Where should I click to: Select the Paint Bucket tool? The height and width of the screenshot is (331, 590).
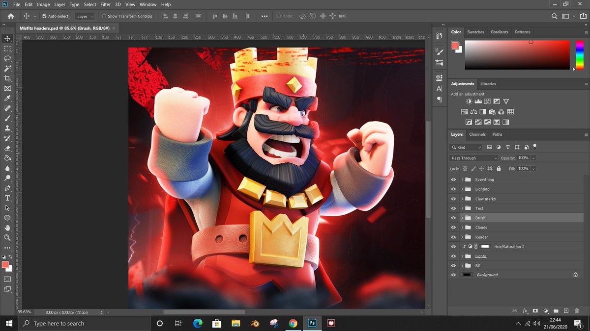tap(7, 158)
